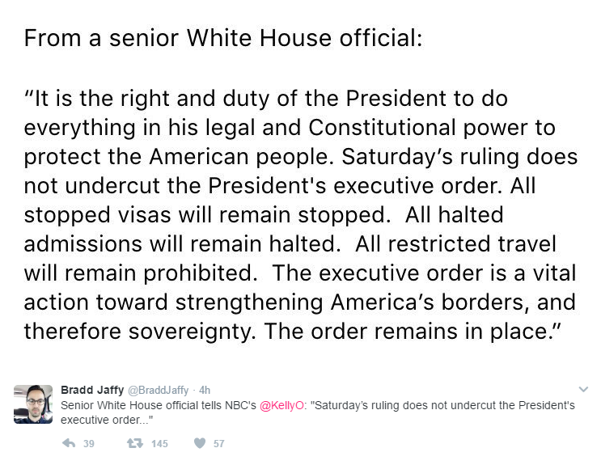View the 57 likes count
Screen dimensions: 601x465
point(218,444)
